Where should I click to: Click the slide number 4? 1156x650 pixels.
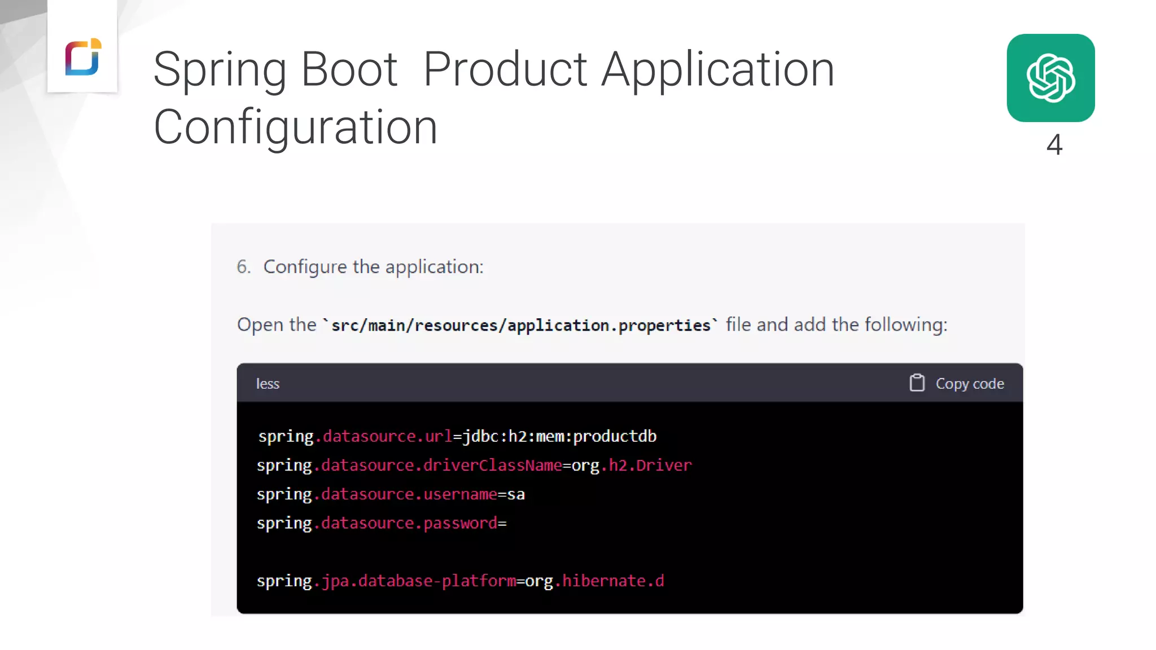pos(1054,144)
